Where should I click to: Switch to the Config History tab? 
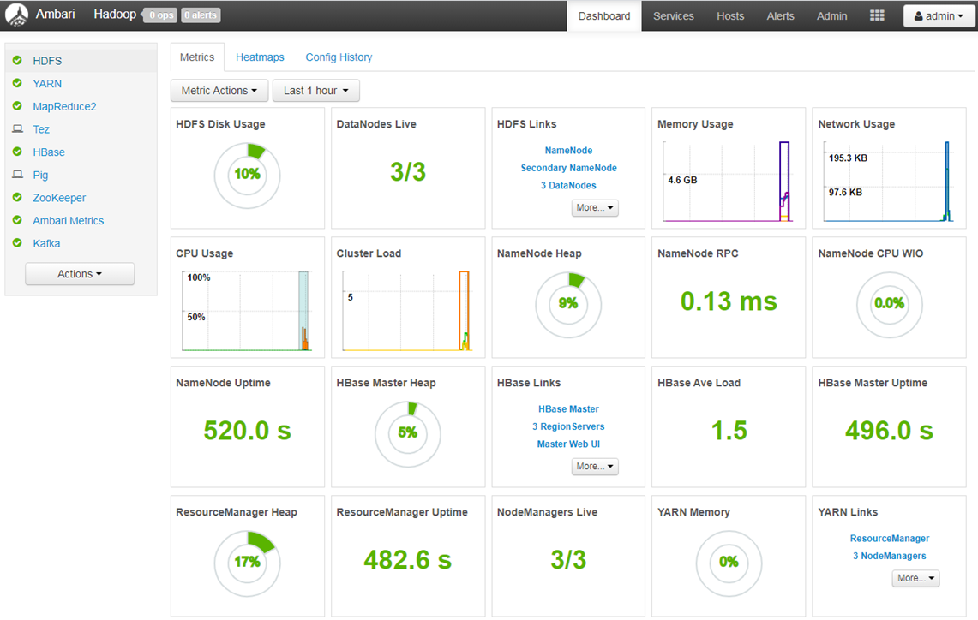coord(339,57)
